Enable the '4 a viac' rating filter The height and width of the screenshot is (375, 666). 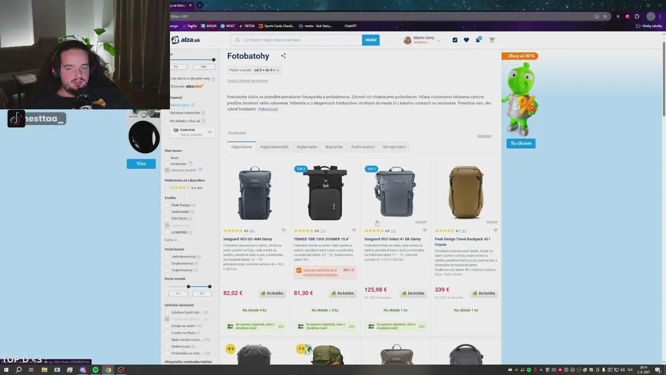click(167, 187)
